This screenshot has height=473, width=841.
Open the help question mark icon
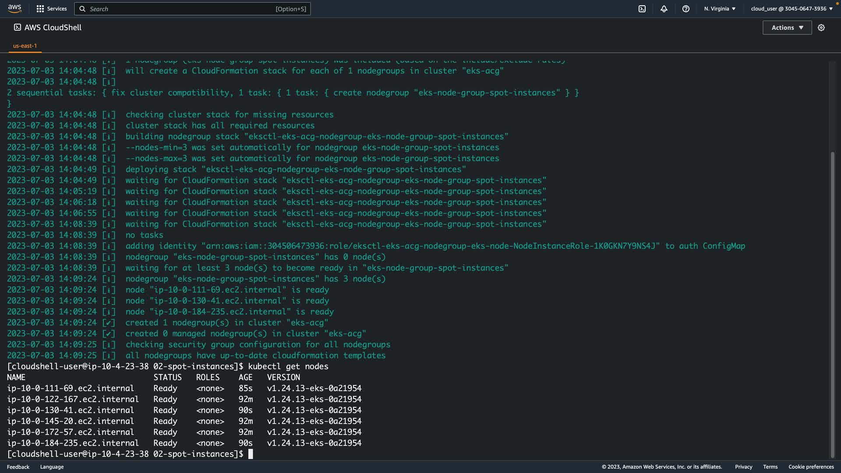[x=686, y=9]
